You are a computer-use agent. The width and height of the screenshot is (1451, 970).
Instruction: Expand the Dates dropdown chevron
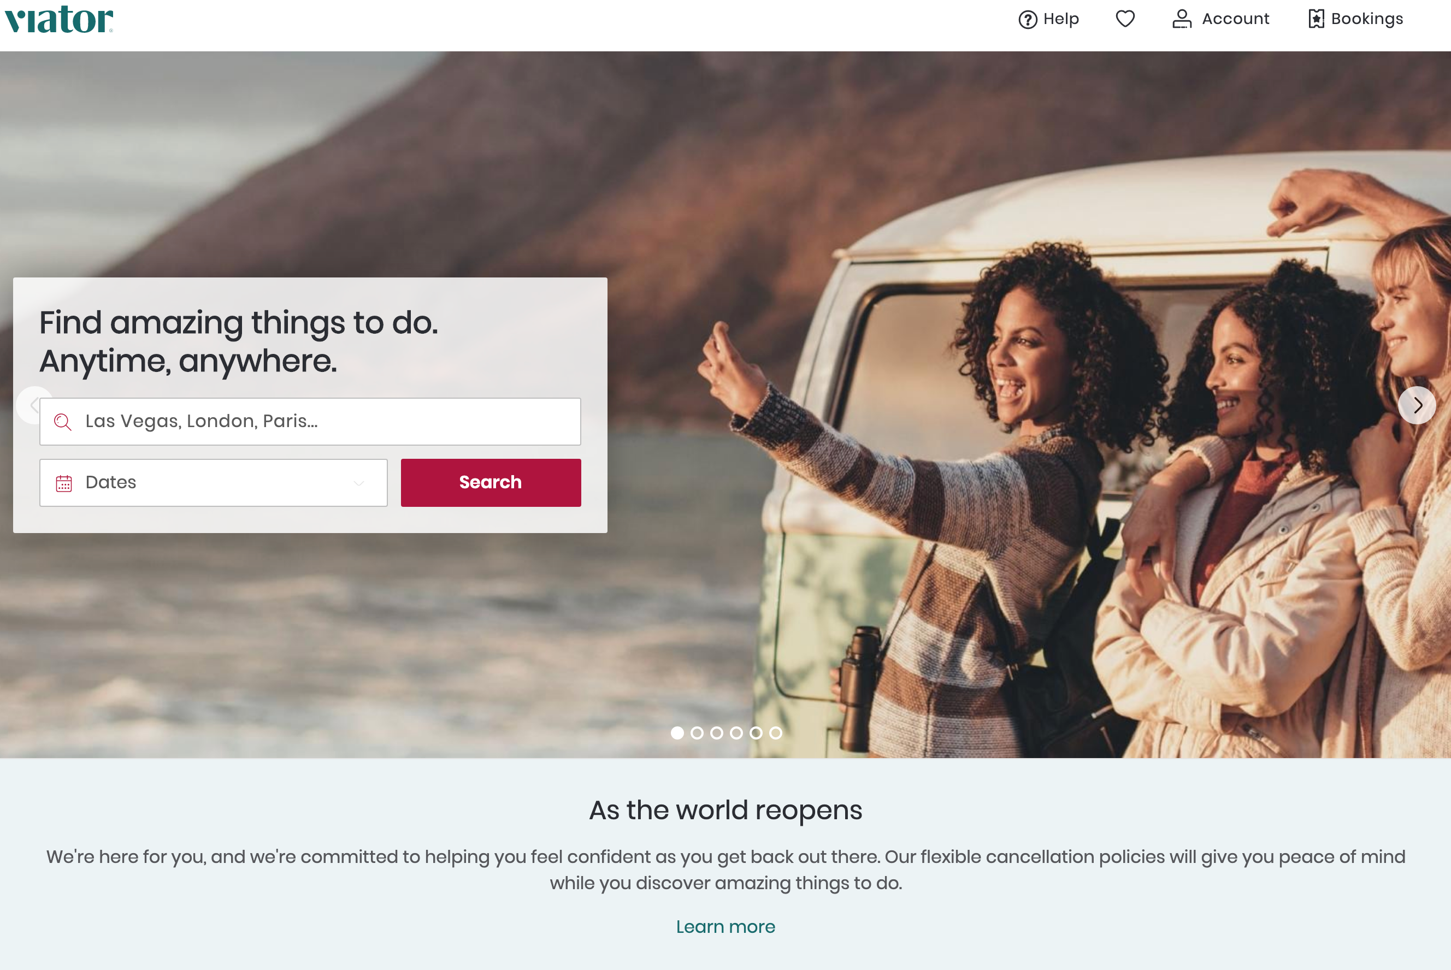coord(358,484)
